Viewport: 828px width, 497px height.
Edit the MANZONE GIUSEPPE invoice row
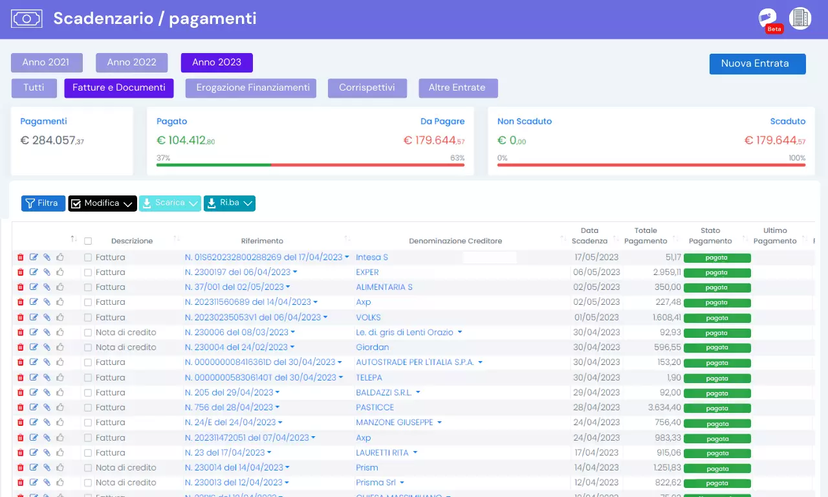click(x=34, y=423)
